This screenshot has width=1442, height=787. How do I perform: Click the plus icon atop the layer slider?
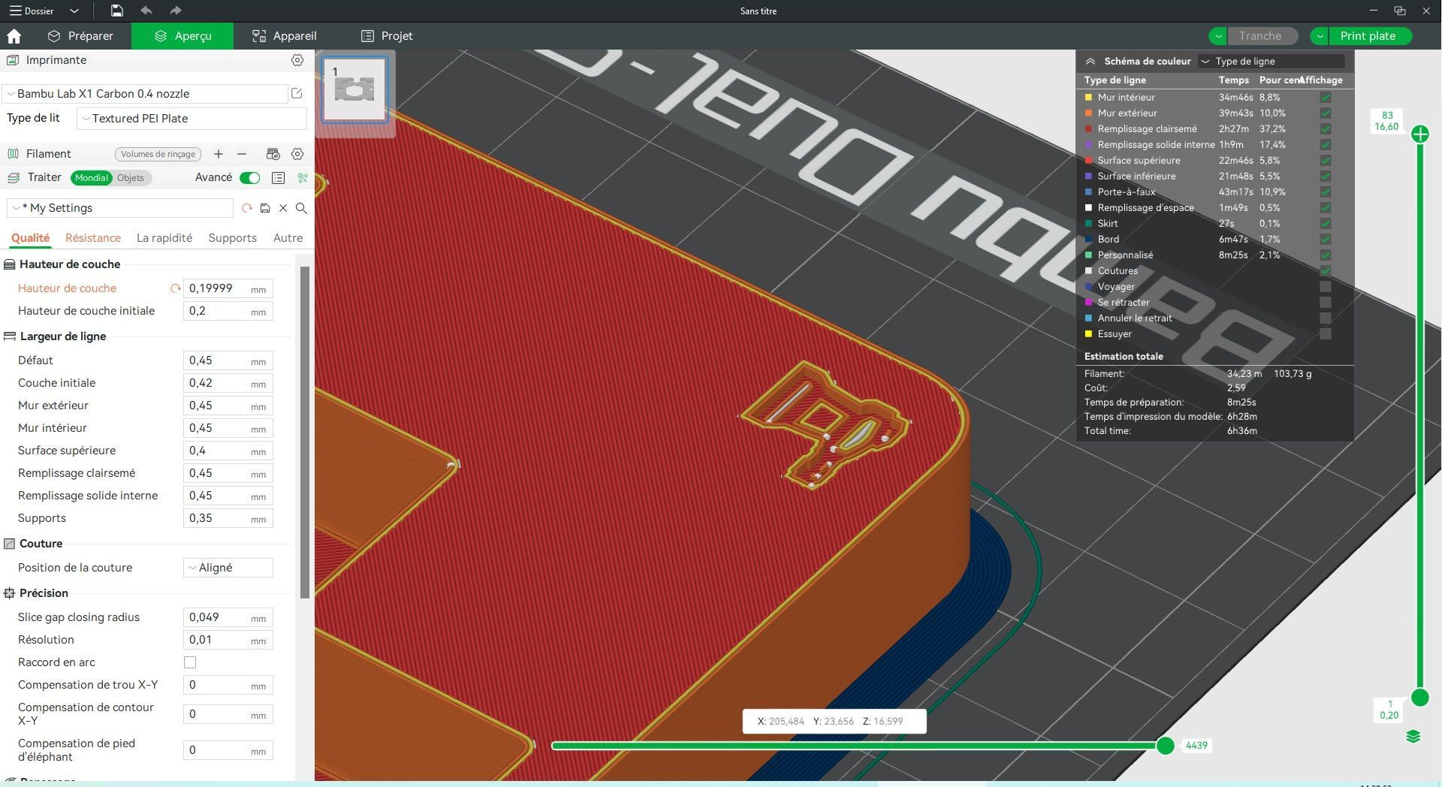click(1419, 134)
